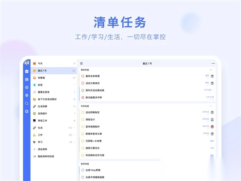Click the laptop icon beside 常规工作
This screenshot has height=181, width=241.
(x=35, y=121)
